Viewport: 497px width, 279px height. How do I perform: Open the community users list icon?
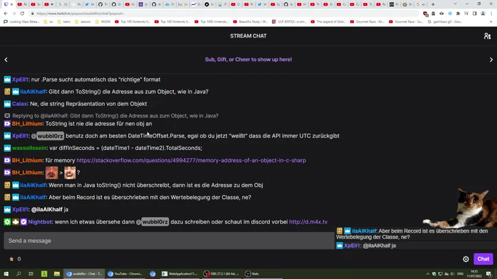(x=487, y=36)
